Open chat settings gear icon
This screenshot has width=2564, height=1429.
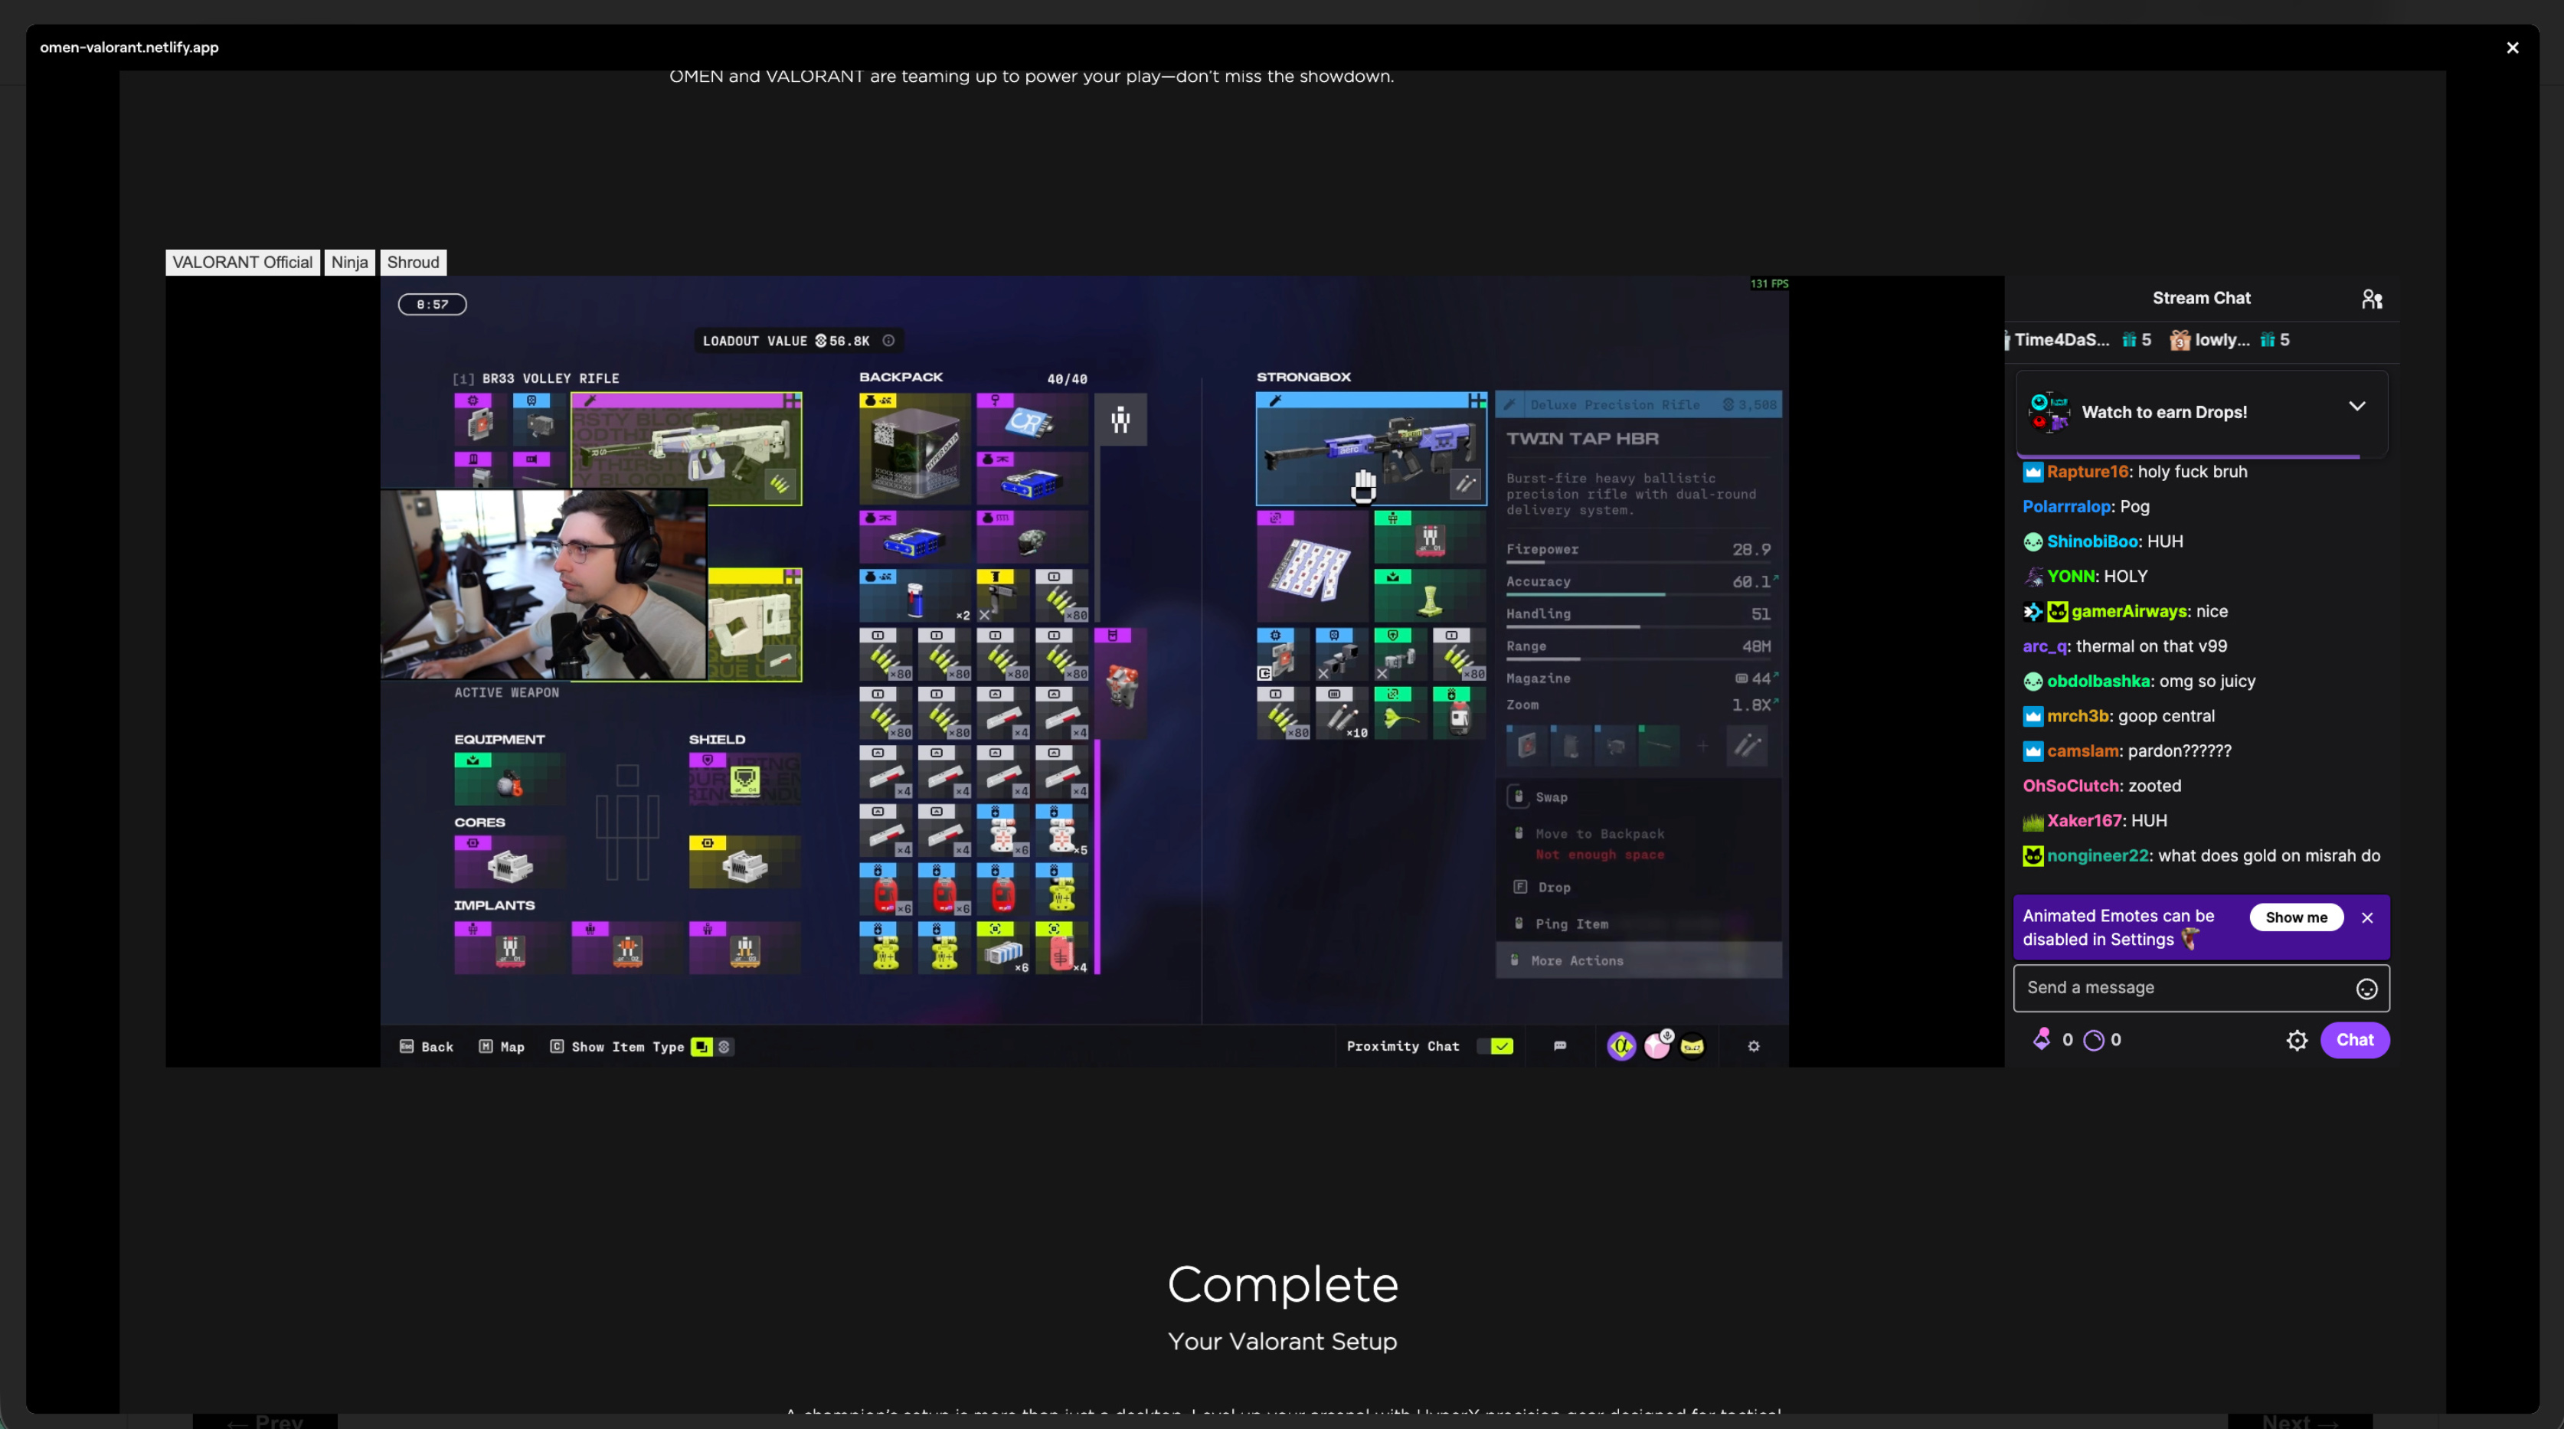coord(2296,1040)
